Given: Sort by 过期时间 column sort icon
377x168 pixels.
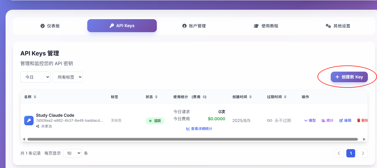Looking at the screenshot, I should pyautogui.click(x=285, y=97).
